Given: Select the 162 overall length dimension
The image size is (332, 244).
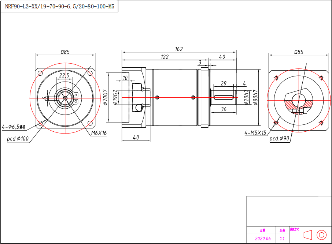Looking at the screenshot, I should tap(179, 49).
